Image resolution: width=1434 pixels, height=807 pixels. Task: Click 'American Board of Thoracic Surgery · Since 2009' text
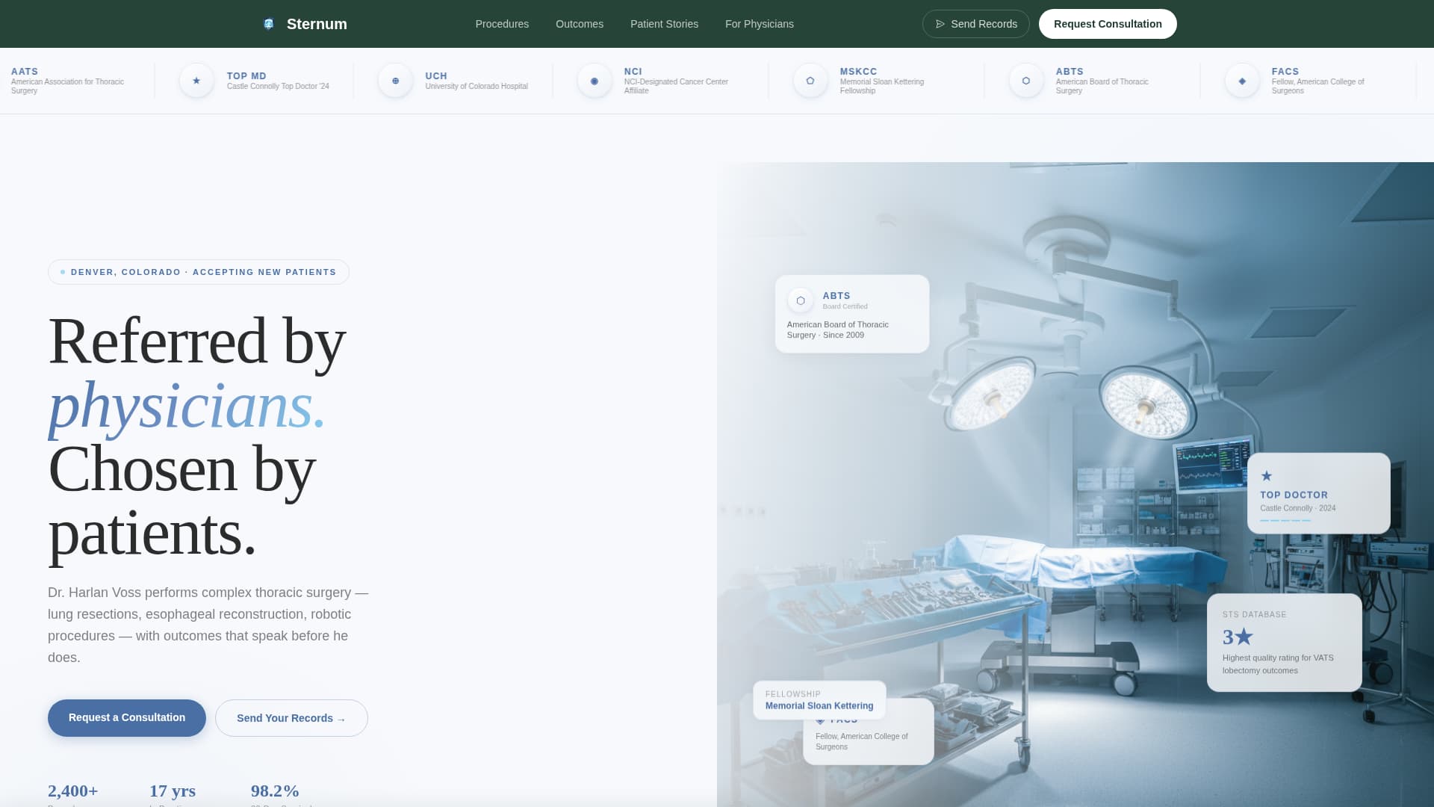pos(837,330)
